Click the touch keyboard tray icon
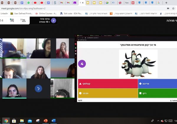This screenshot has height=124, width=177. tap(170, 121)
